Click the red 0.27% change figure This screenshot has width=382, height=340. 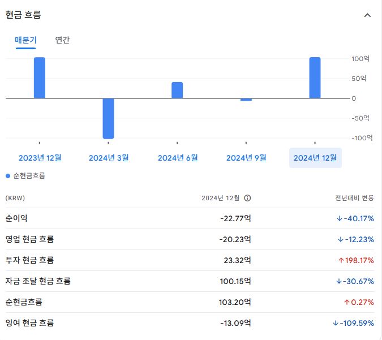click(x=359, y=302)
